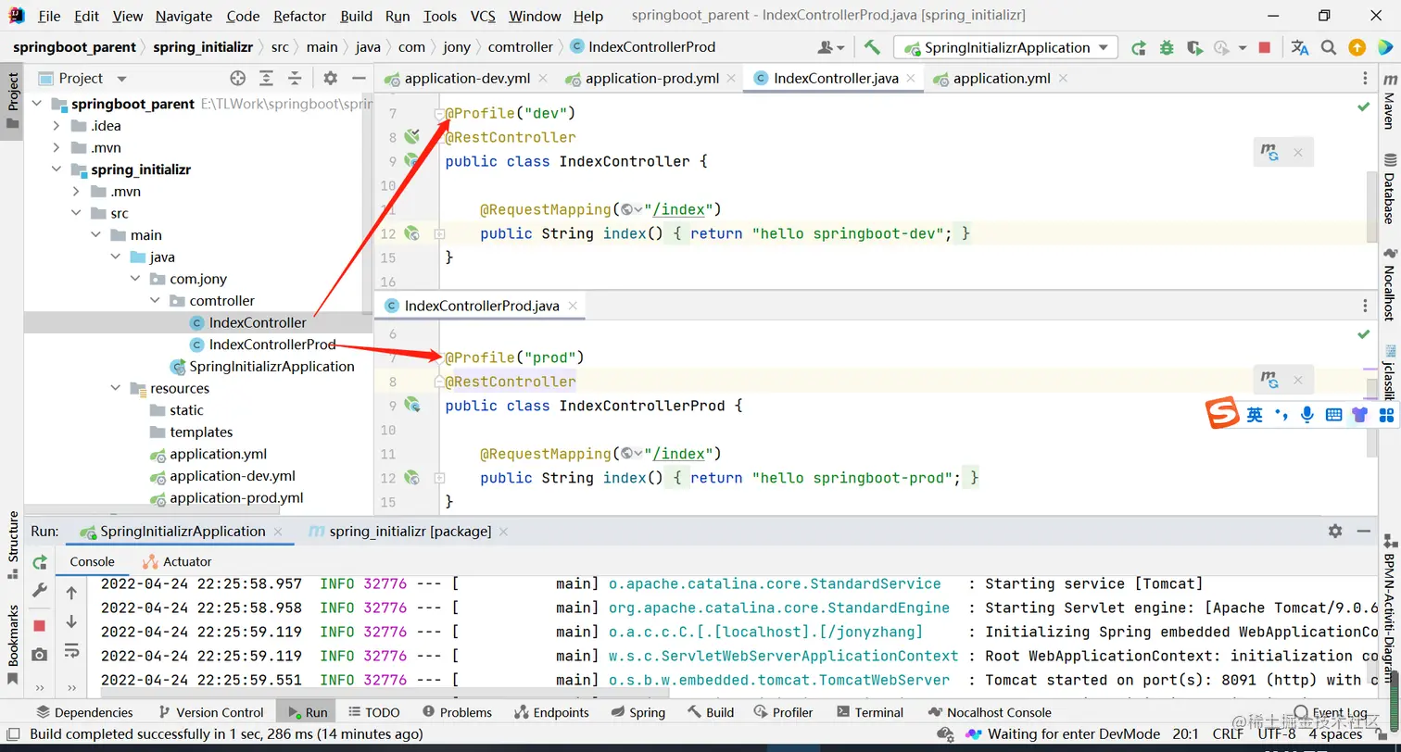
Task: Open the Endpoints tool window
Action: (551, 712)
